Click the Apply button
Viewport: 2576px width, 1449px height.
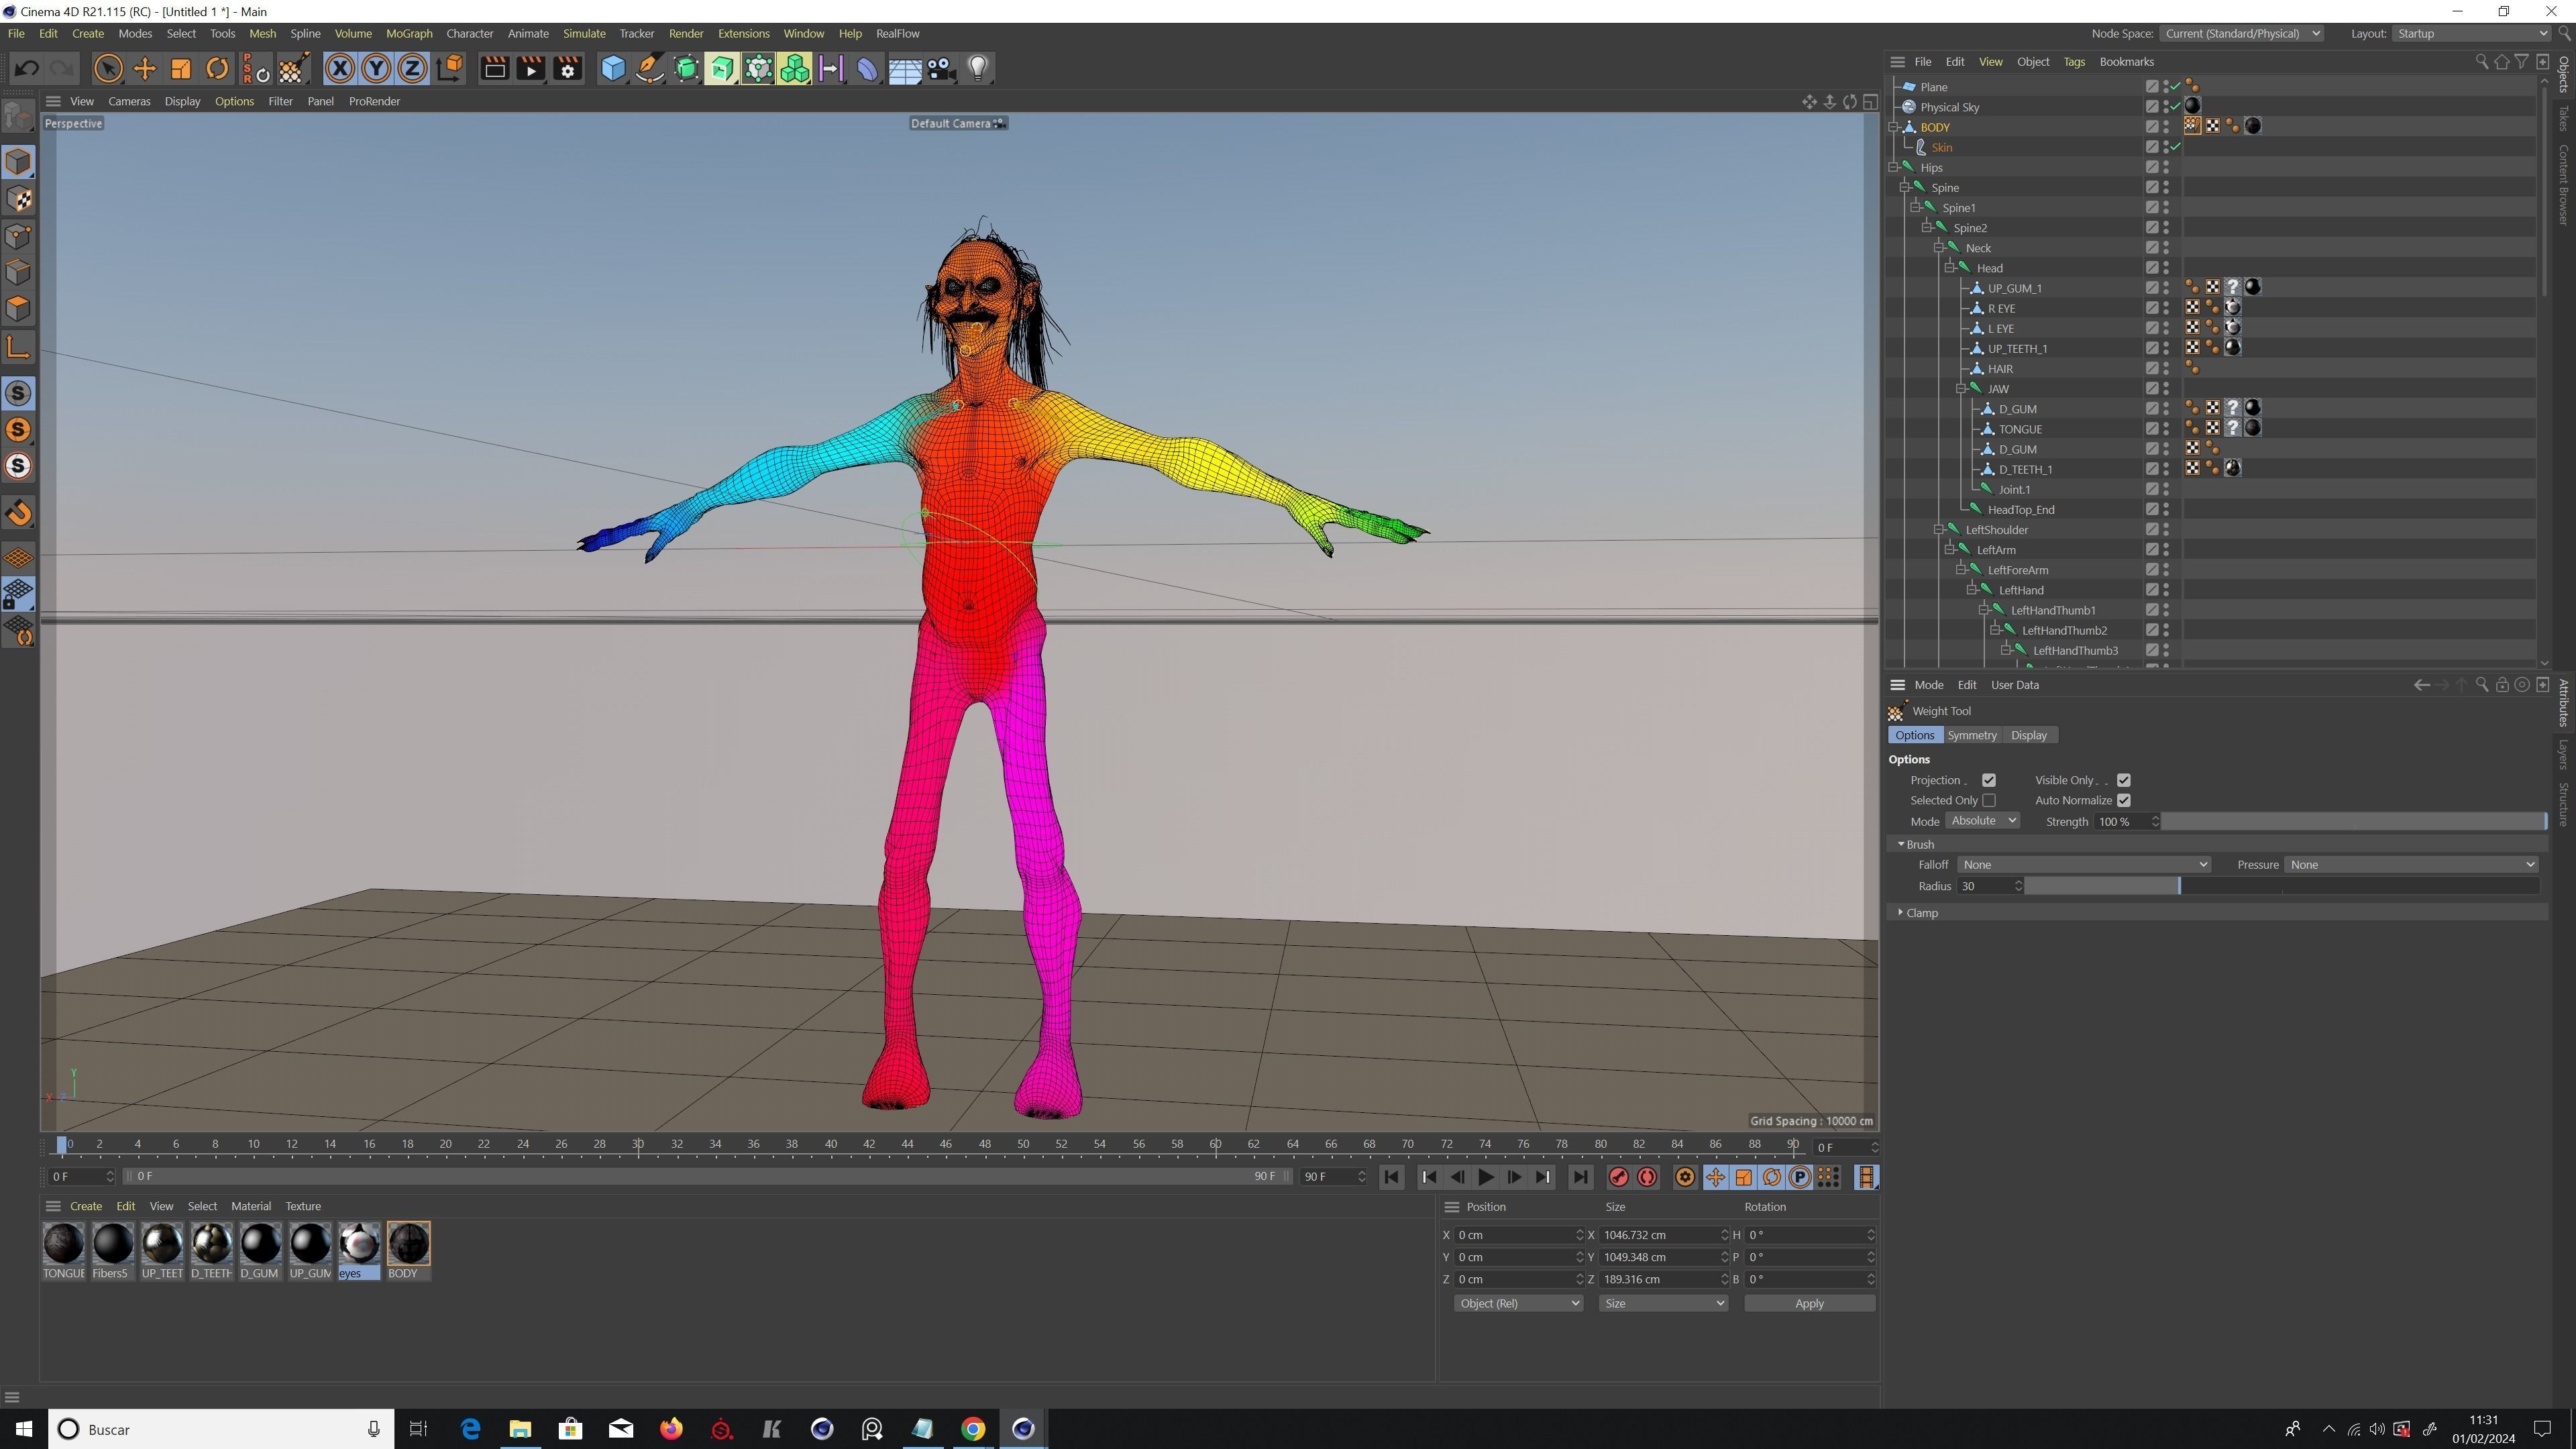click(1808, 1303)
